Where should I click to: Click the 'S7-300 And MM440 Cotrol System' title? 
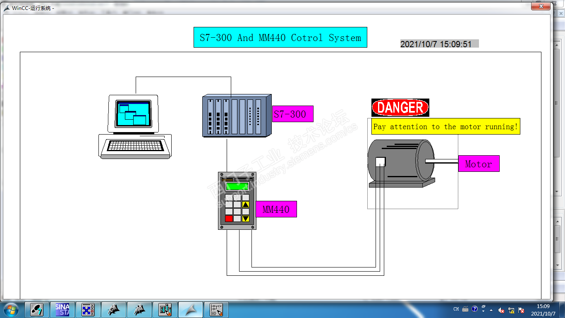[x=280, y=37]
